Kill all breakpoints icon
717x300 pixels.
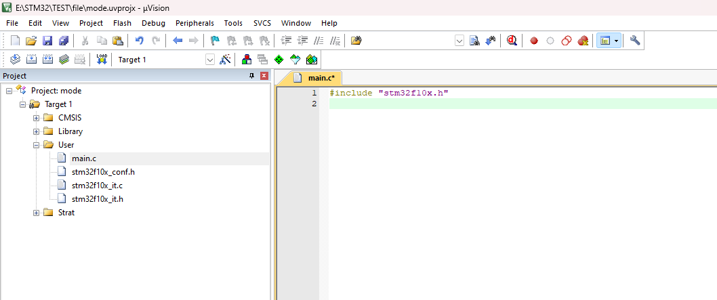coord(583,41)
